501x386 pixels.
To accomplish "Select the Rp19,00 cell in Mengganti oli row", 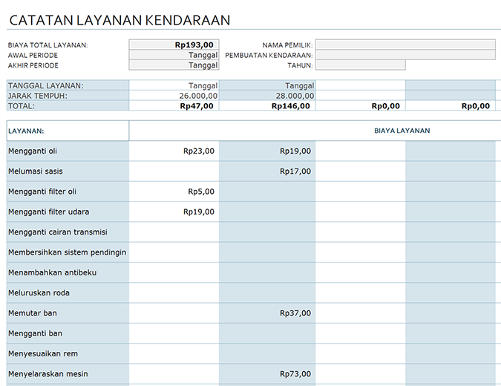I will (x=267, y=151).
